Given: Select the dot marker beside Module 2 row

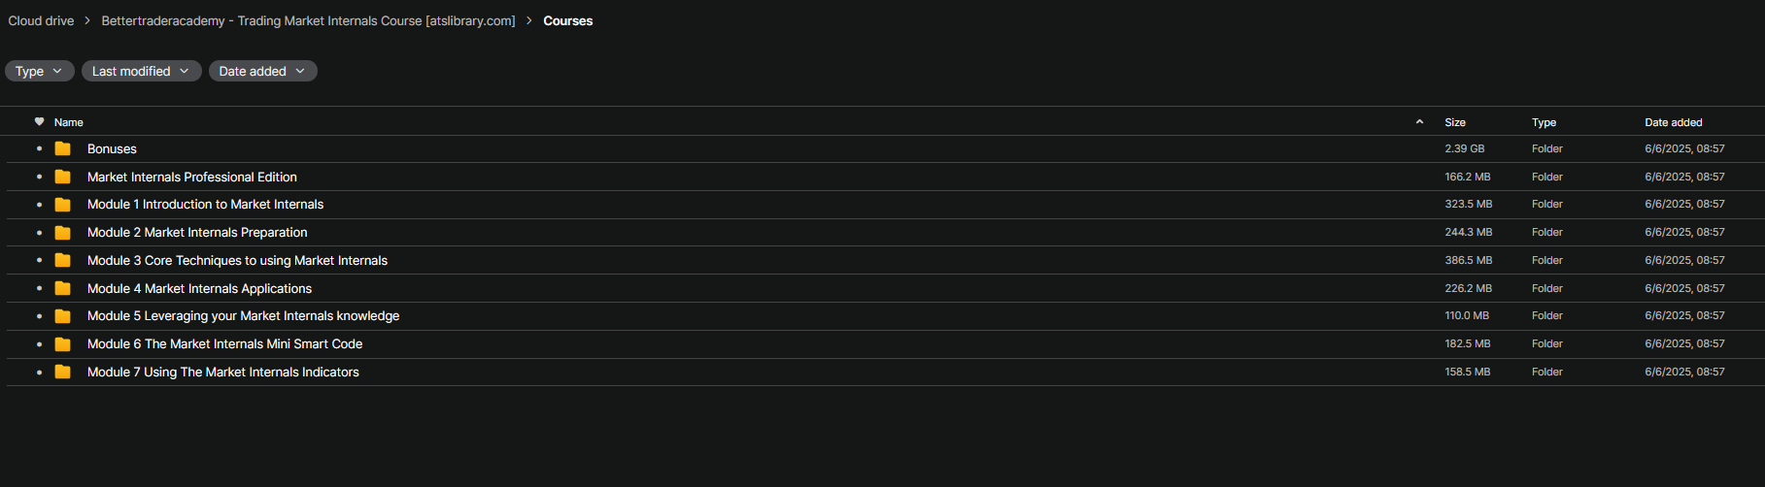Looking at the screenshot, I should [x=39, y=233].
